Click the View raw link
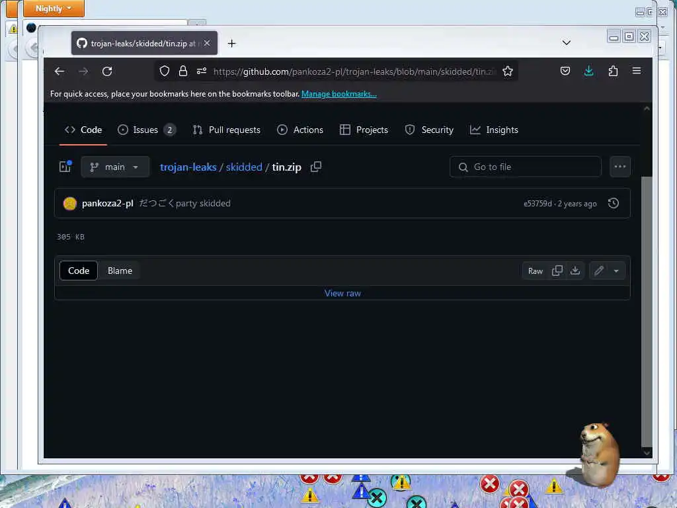 (342, 293)
